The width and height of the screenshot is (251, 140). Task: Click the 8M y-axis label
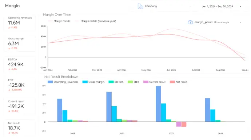point(44,86)
